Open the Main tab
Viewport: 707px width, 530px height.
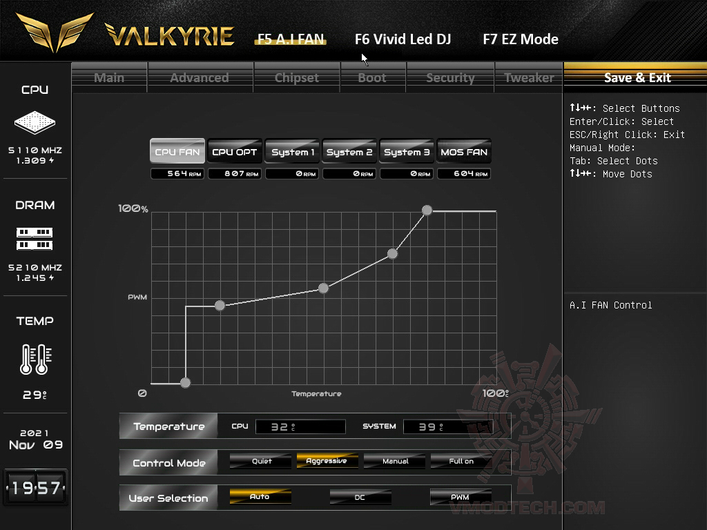click(x=109, y=77)
